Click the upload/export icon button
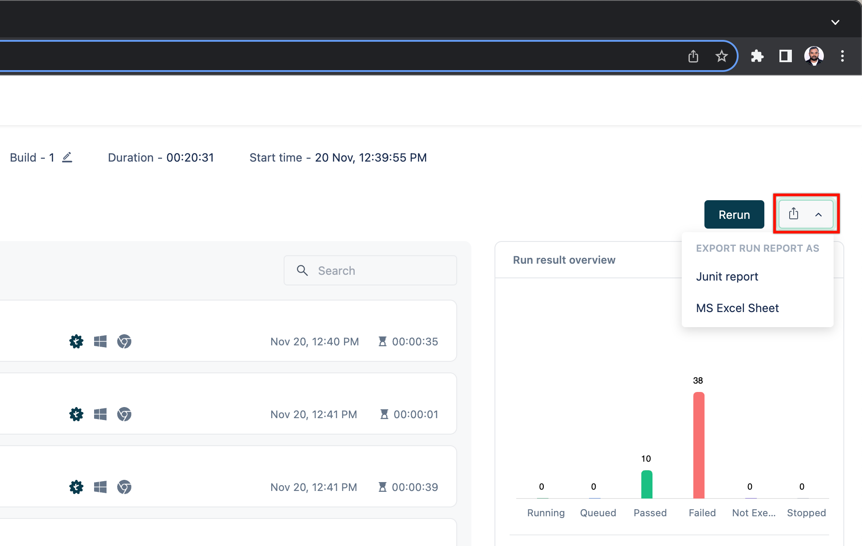862x546 pixels. point(794,214)
